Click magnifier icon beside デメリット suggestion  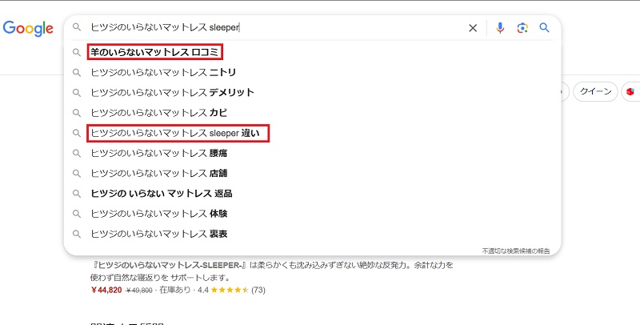tap(77, 93)
